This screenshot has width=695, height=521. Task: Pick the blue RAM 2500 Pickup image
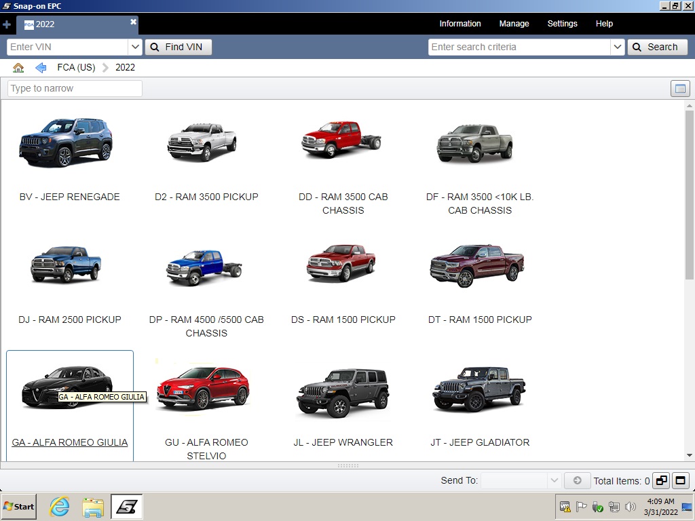point(66,265)
